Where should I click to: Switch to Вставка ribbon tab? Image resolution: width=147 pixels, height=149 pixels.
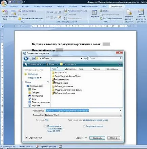pyautogui.click(x=26, y=6)
